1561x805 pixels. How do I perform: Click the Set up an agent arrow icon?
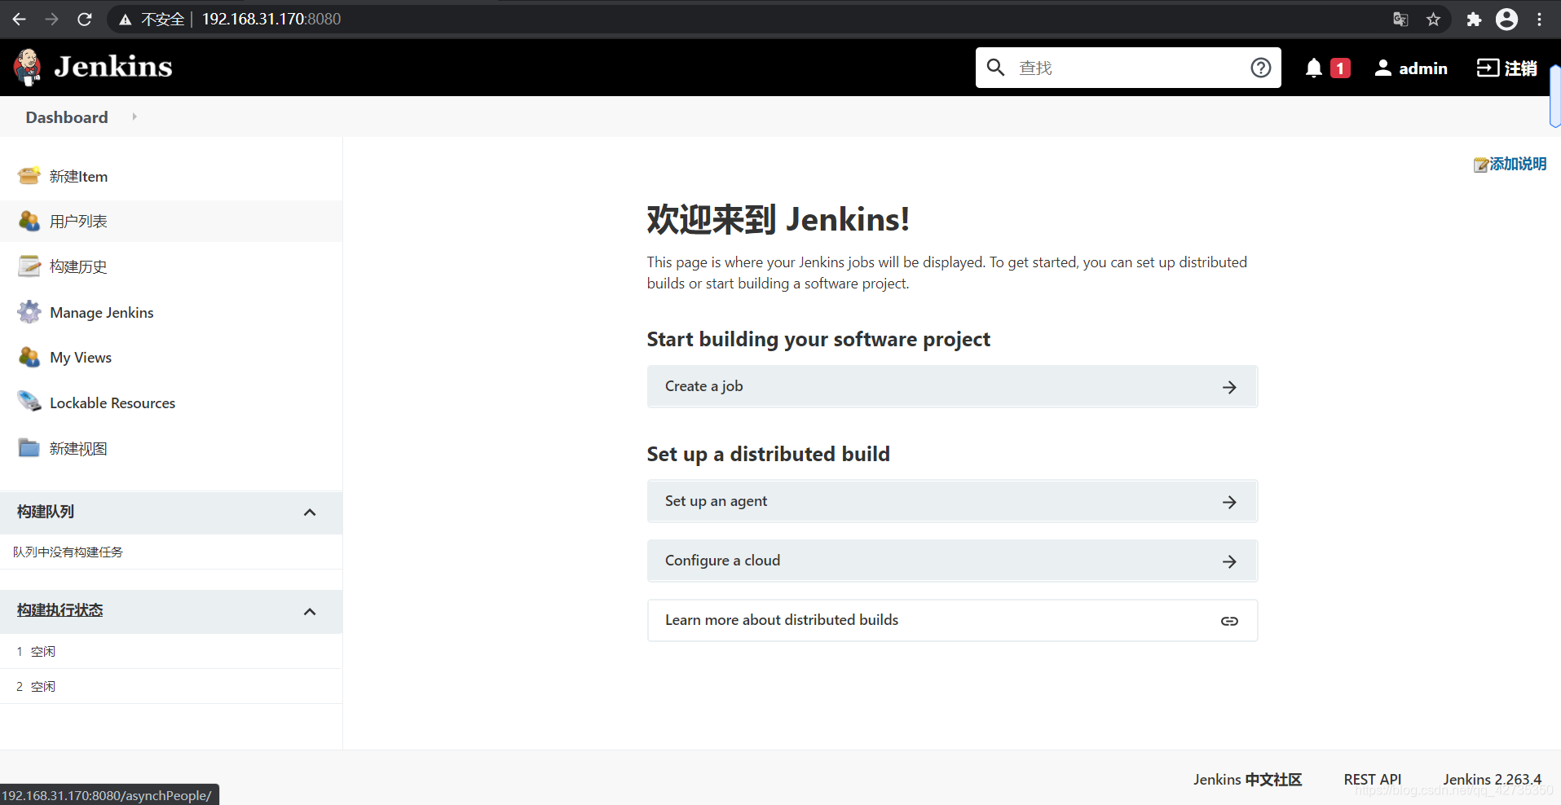pos(1229,503)
